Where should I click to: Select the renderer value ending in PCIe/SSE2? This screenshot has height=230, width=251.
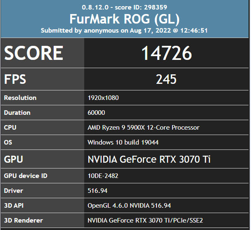(145, 221)
